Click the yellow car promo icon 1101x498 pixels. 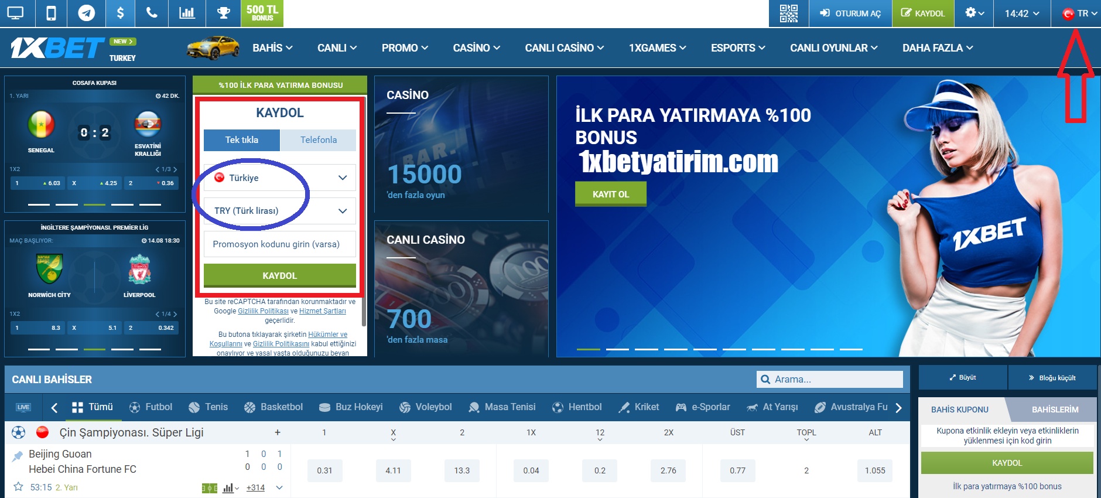(x=213, y=47)
